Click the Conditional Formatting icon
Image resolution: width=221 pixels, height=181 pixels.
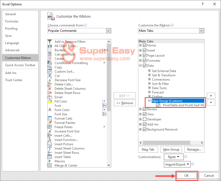pos(49,63)
